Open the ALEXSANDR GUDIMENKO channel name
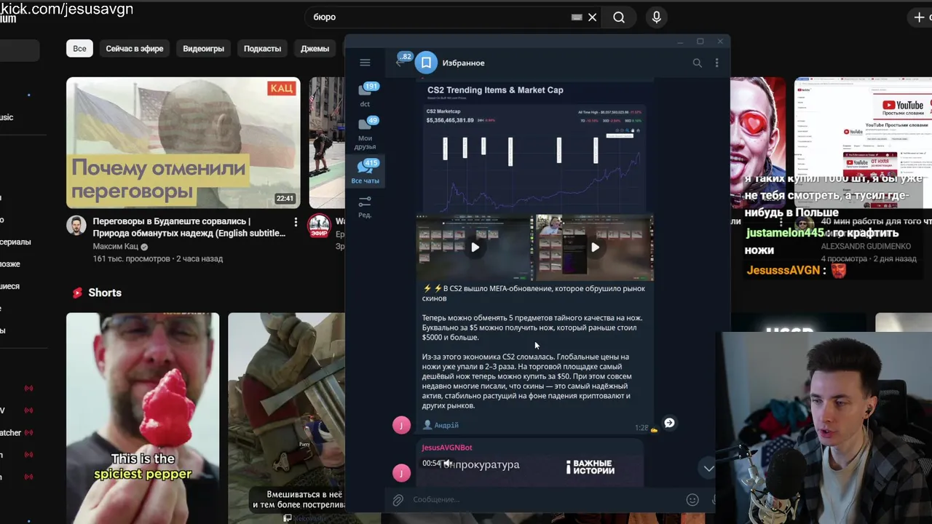 [x=866, y=247]
